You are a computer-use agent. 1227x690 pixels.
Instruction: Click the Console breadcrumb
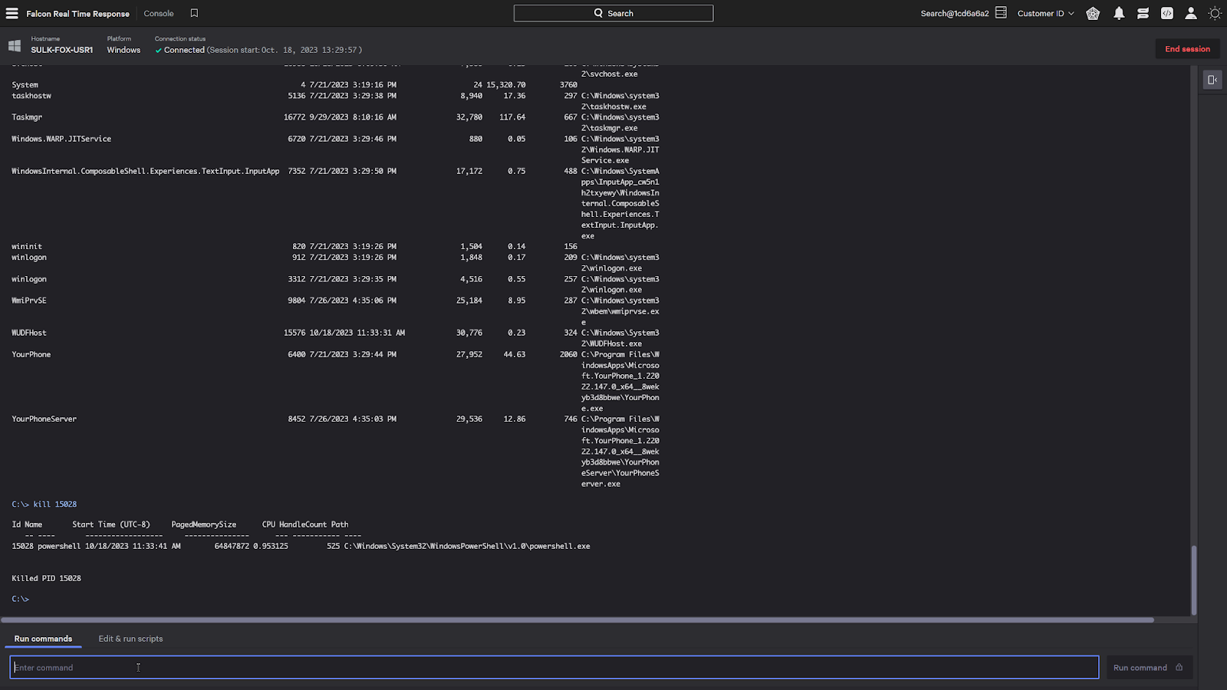click(x=159, y=14)
